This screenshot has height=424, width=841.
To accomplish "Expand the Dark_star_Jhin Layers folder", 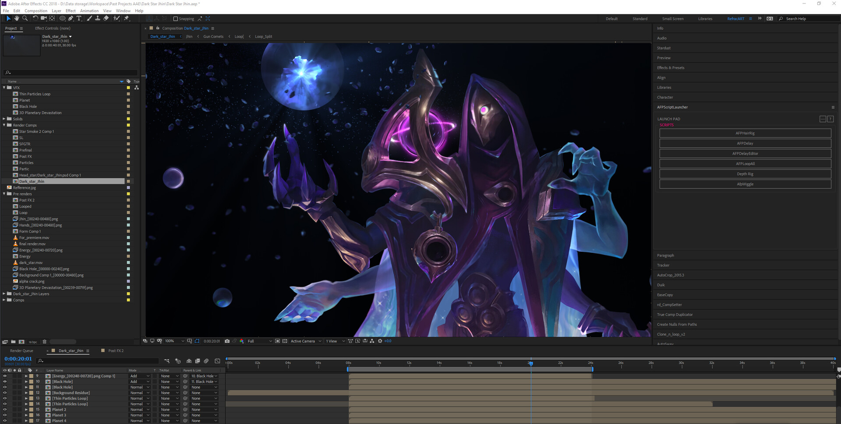I will click(x=4, y=294).
